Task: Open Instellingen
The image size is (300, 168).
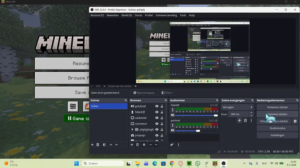Action: [277, 135]
